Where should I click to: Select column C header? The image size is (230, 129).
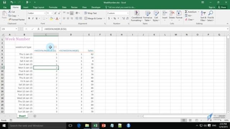pos(46,35)
